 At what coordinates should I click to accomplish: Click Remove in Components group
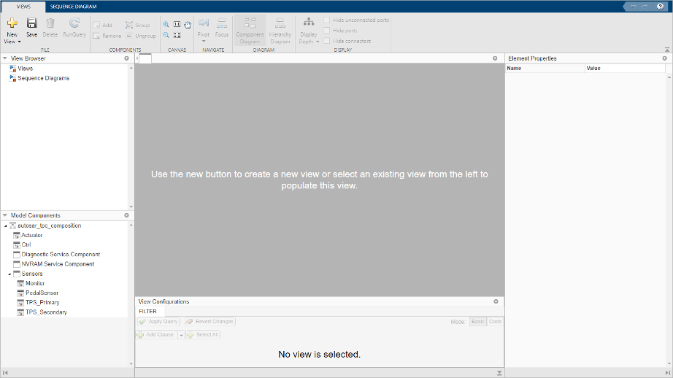click(107, 36)
